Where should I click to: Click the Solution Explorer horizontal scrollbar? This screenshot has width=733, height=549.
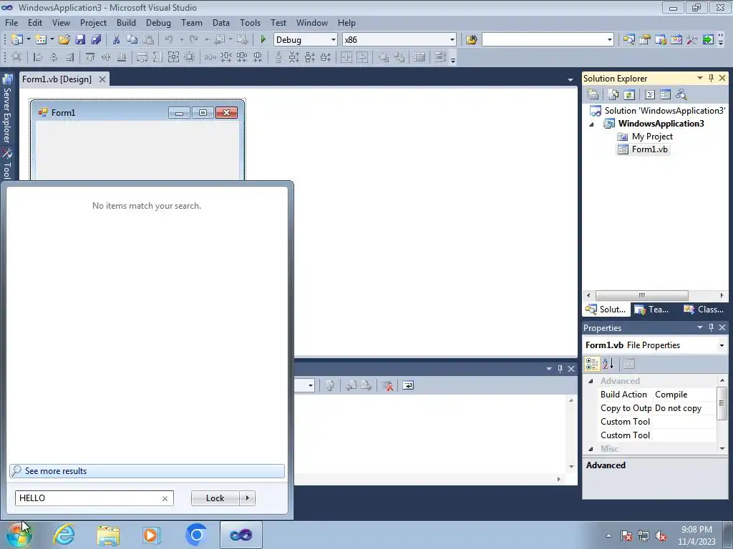coord(641,295)
